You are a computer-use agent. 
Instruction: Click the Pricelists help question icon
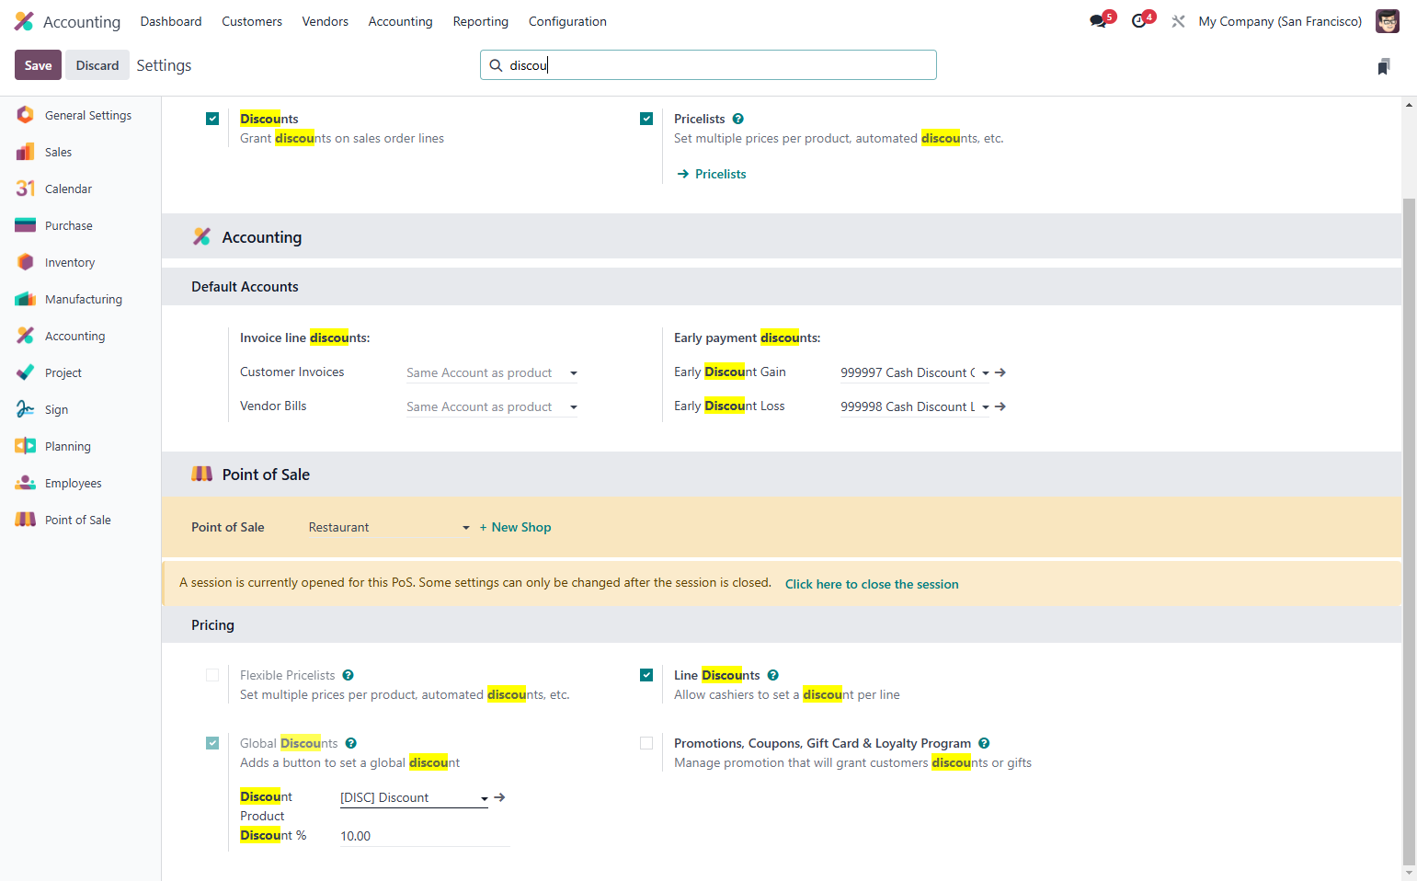(738, 119)
